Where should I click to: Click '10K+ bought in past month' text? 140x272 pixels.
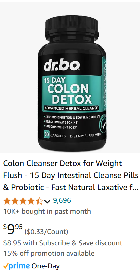tap(47, 211)
